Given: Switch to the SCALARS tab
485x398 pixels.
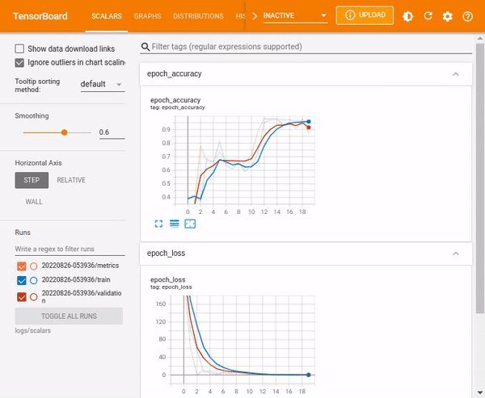Looking at the screenshot, I should pos(107,16).
